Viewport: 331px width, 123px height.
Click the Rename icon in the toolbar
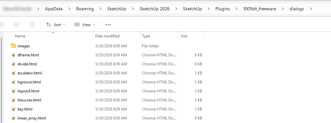pyautogui.click(x=2, y=24)
